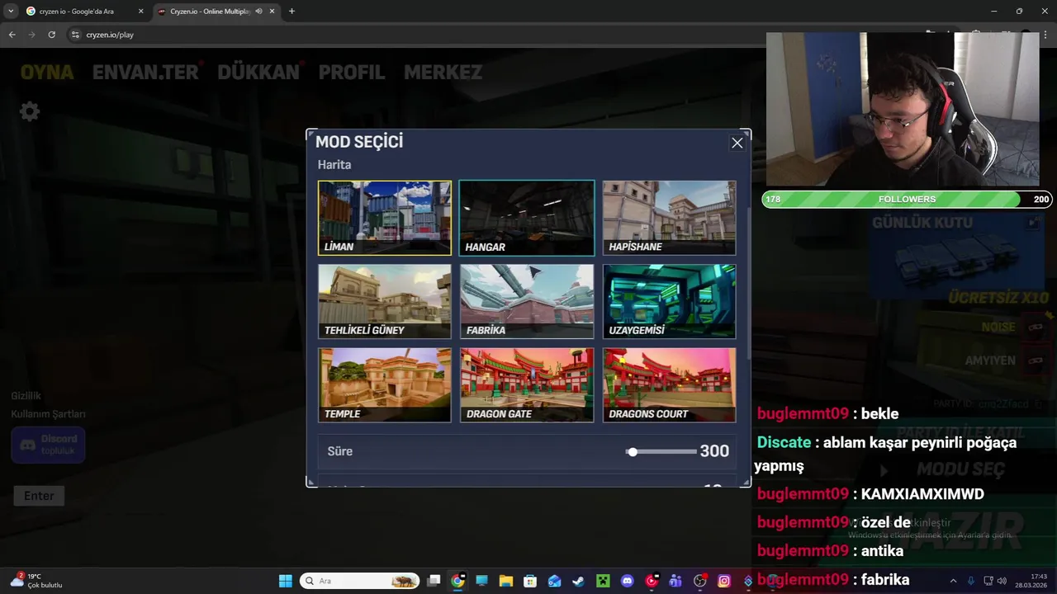The height and width of the screenshot is (594, 1057).
Task: Open the Minecraft creeper taskbar icon
Action: 603,581
